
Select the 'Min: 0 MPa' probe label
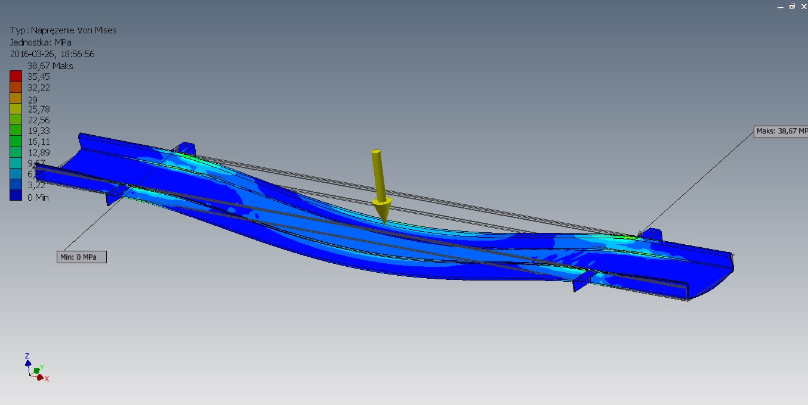82,257
